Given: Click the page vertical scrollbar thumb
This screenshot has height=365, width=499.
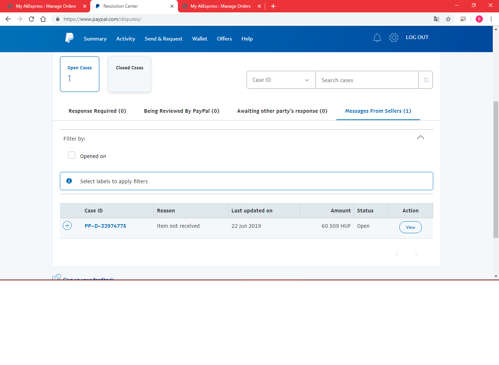Looking at the screenshot, I should (x=496, y=170).
